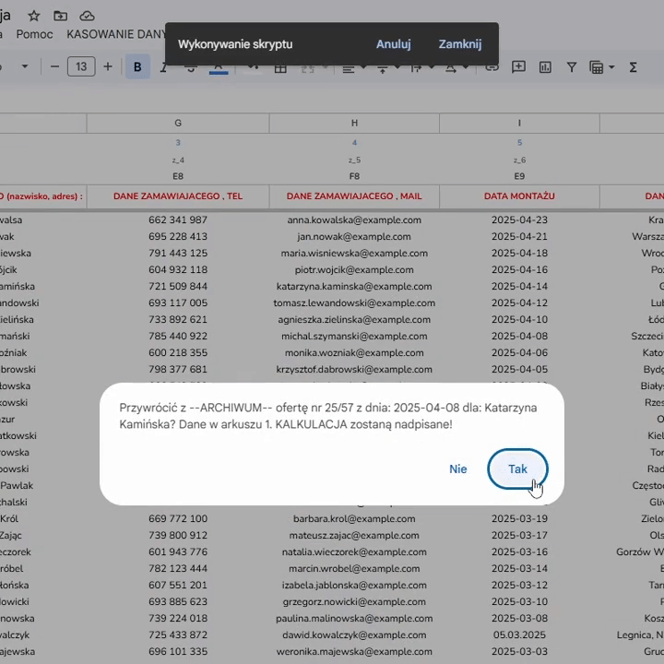Viewport: 664px width, 664px height.
Task: Click the font size field showing 13
Action: point(81,66)
